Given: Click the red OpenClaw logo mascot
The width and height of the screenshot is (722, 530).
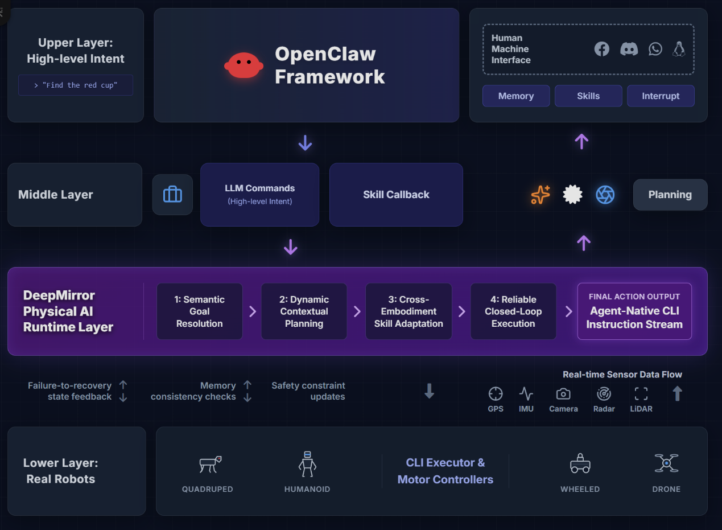Looking at the screenshot, I should (244, 65).
